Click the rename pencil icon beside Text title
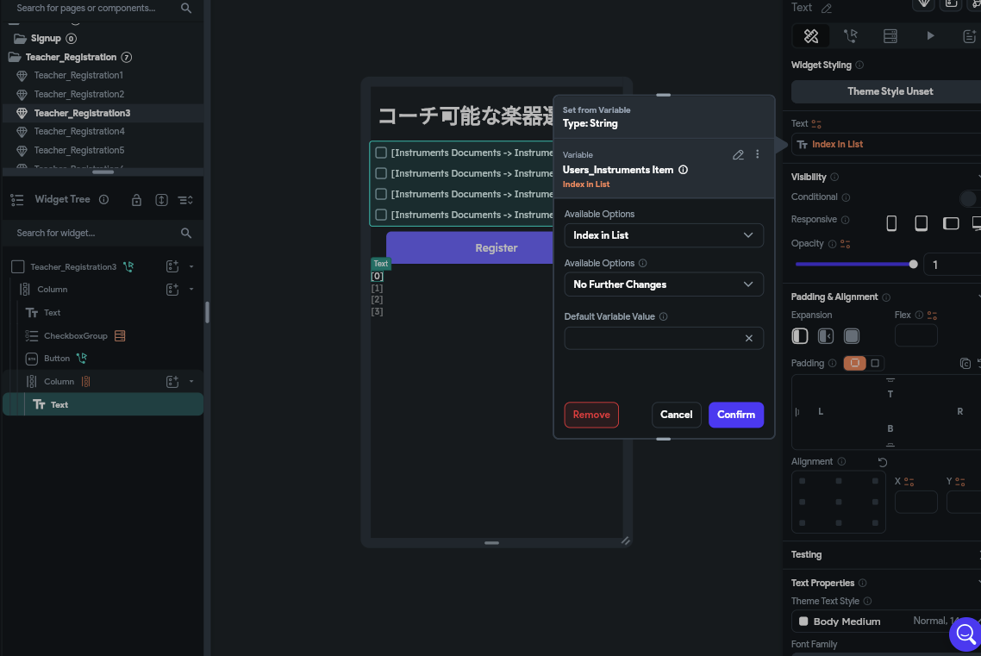Viewport: 981px width, 656px height. click(827, 8)
